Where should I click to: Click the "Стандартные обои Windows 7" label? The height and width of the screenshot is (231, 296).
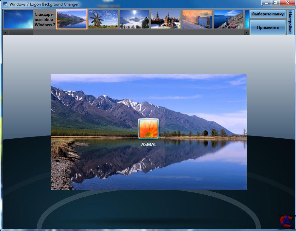[45, 20]
